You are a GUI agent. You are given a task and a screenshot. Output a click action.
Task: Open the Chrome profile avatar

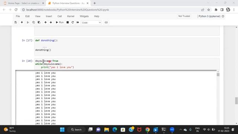click(228, 10)
